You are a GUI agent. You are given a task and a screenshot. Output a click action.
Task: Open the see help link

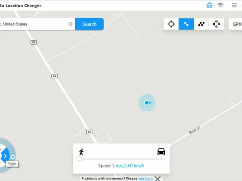pyautogui.click(x=146, y=178)
